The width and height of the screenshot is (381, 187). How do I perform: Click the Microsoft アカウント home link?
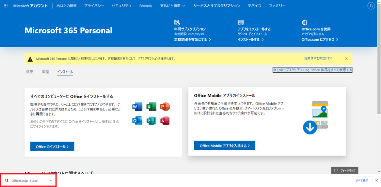click(x=31, y=6)
